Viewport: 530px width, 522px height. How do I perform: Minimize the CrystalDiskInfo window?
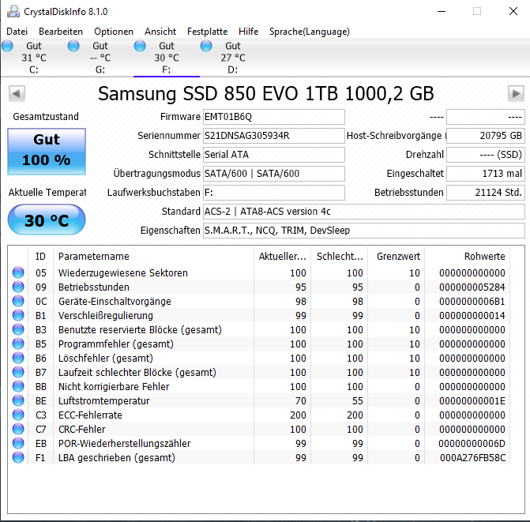point(442,12)
